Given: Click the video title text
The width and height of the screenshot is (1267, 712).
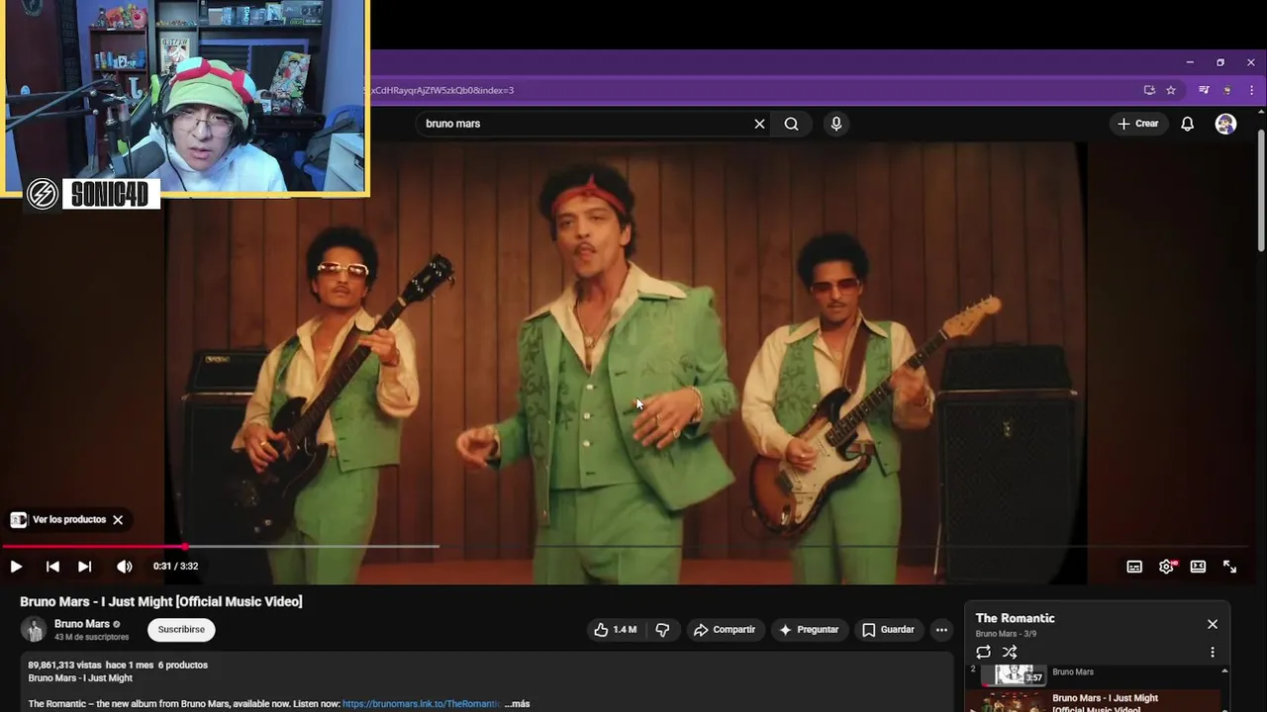Looking at the screenshot, I should point(161,601).
